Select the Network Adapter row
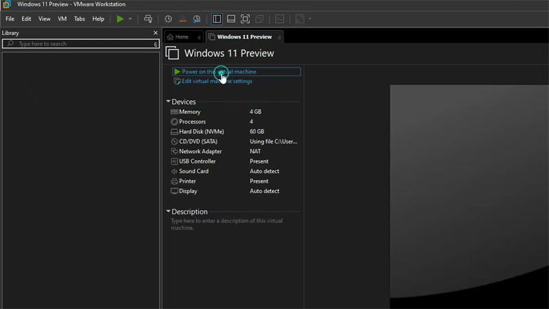The image size is (549, 309). (x=234, y=151)
